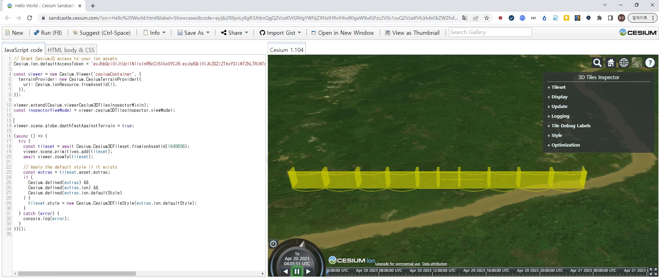Open Upgrade for commercial use link
This screenshot has height=279, width=659.
[x=398, y=264]
